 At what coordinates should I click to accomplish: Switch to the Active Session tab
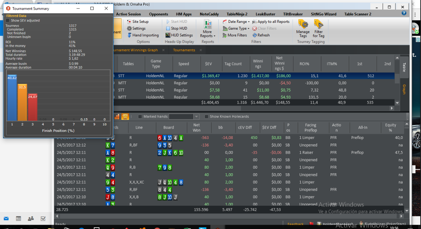coord(128,14)
